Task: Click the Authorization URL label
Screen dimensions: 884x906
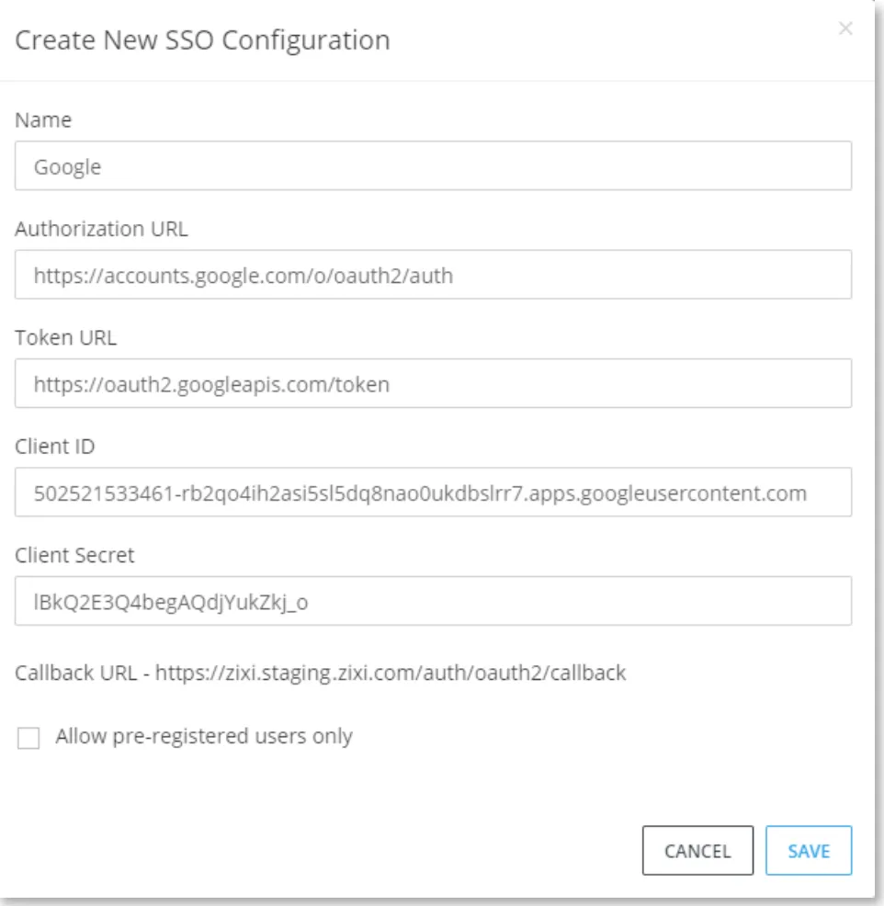Action: point(101,229)
